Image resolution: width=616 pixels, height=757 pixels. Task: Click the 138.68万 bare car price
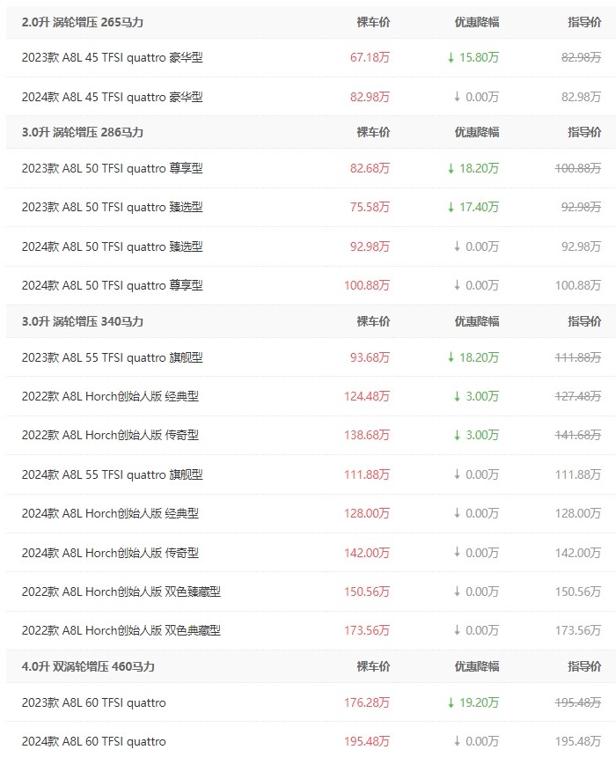(x=367, y=435)
